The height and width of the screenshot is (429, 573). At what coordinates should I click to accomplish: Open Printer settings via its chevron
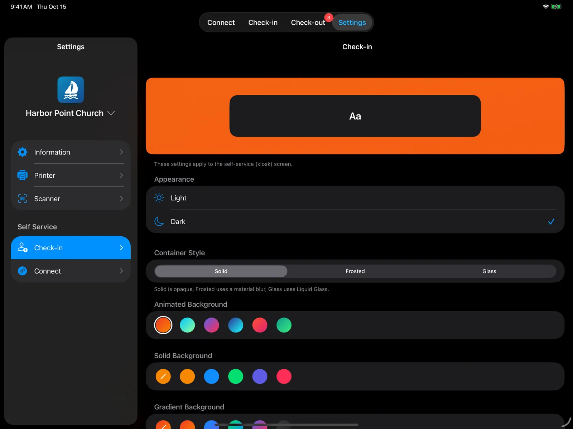(x=121, y=175)
